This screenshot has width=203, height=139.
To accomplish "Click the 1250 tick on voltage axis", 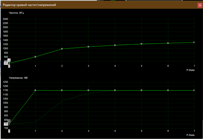I will [x=5, y=82].
